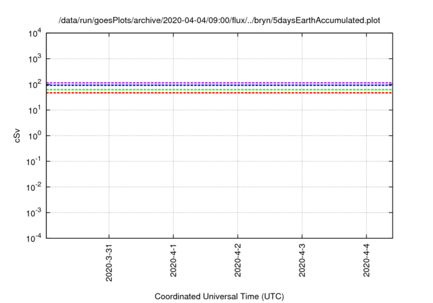
Task: Click the 10^0 y-axis tick label
Action: point(35,136)
